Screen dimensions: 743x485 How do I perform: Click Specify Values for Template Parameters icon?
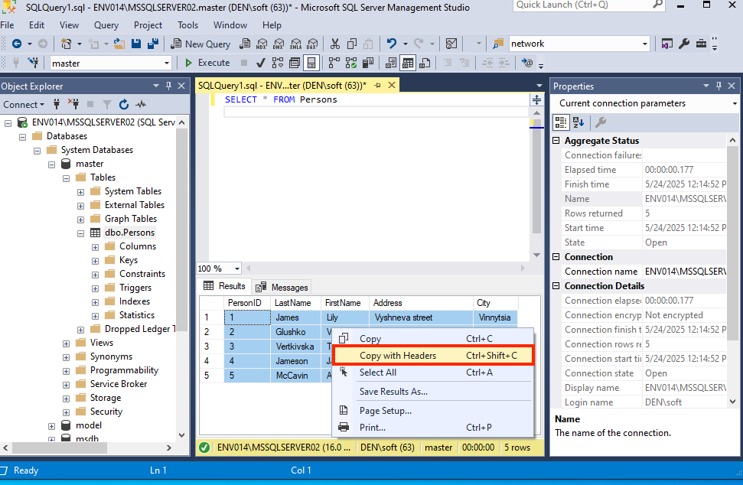526,63
